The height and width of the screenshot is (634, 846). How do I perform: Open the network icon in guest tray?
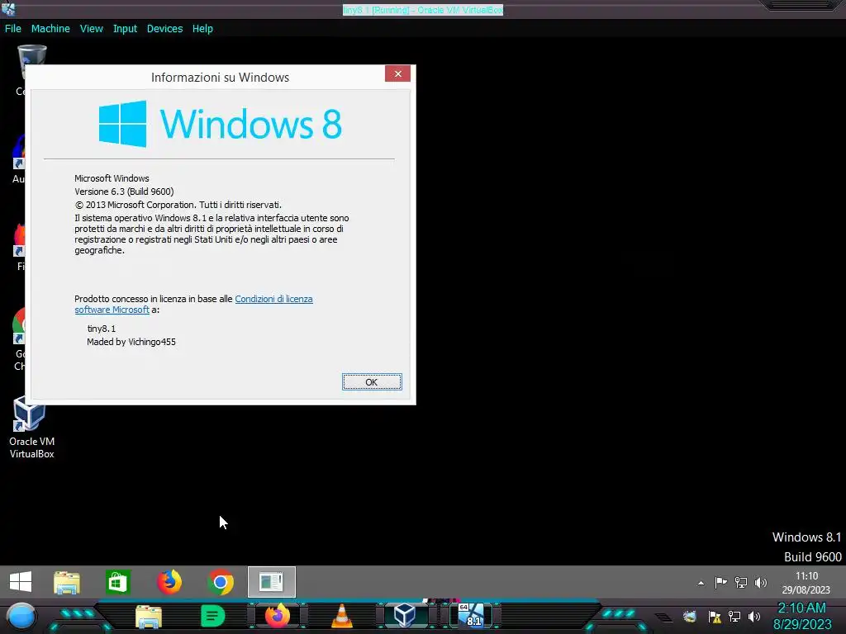741,583
